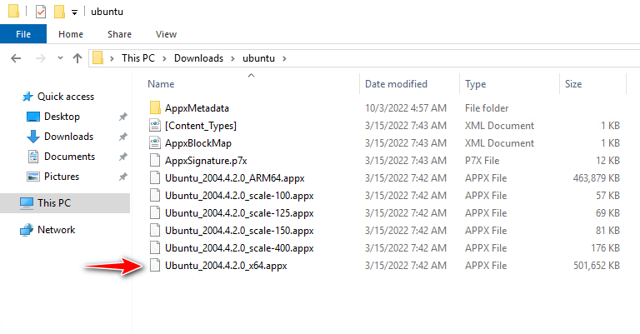Click the Ubuntu_2004.4.2.0_scale-125.appx file icon
The height and width of the screenshot is (334, 640).
155,213
